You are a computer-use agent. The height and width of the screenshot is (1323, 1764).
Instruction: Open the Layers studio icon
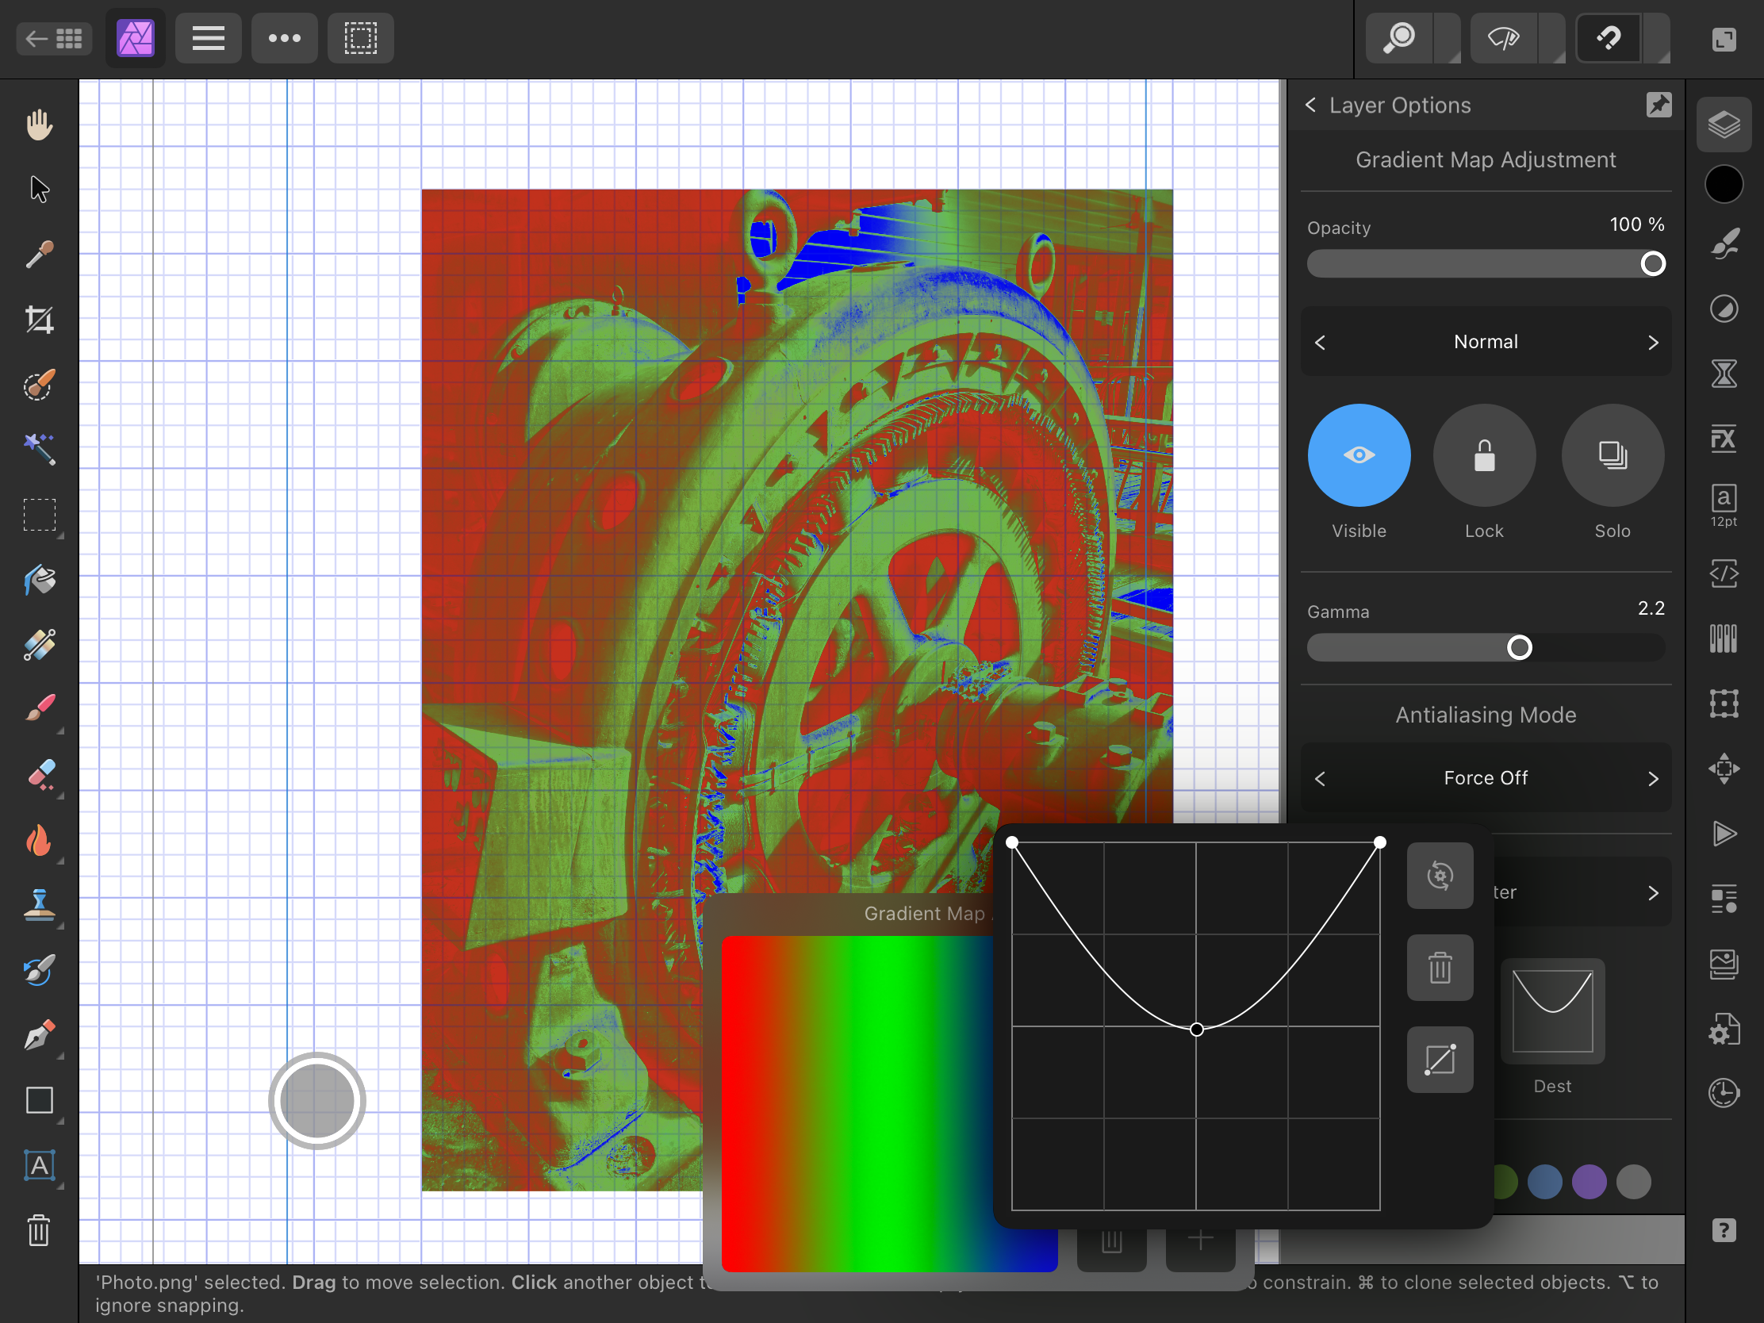coord(1724,125)
